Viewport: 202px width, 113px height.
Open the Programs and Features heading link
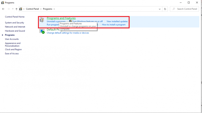61,18
